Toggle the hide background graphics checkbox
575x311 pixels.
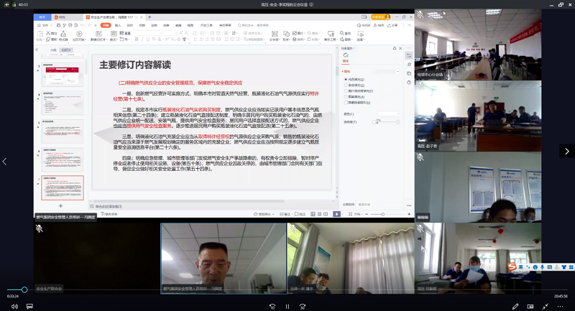[x=346, y=101]
